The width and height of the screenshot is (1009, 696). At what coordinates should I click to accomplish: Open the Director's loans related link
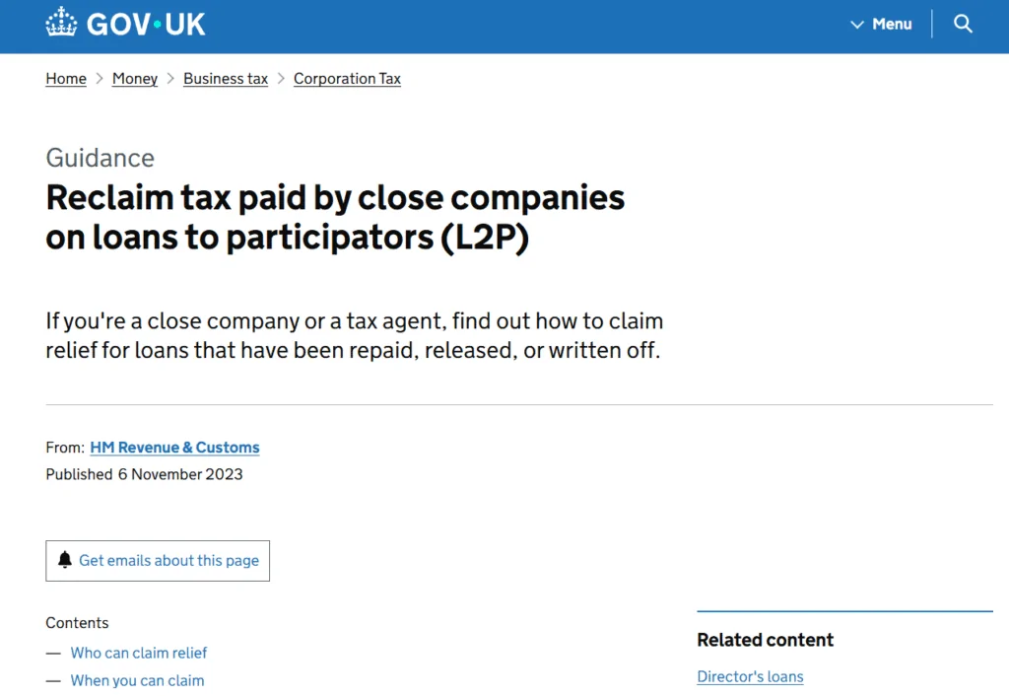[x=750, y=676]
